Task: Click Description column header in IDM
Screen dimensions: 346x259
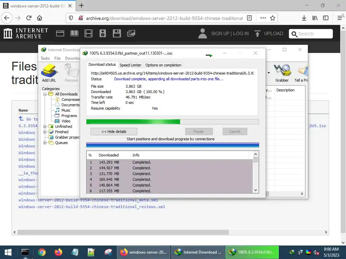Action: (290, 90)
